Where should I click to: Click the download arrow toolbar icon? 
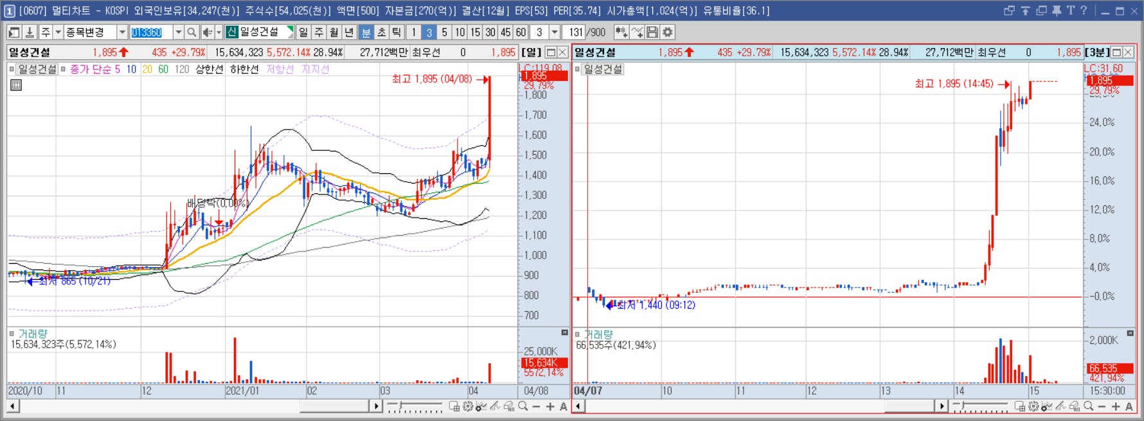pos(29,32)
